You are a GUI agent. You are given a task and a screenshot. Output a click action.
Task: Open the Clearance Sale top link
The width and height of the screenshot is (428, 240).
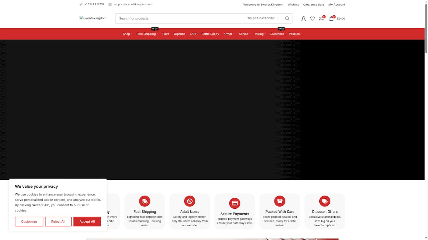(x=313, y=5)
